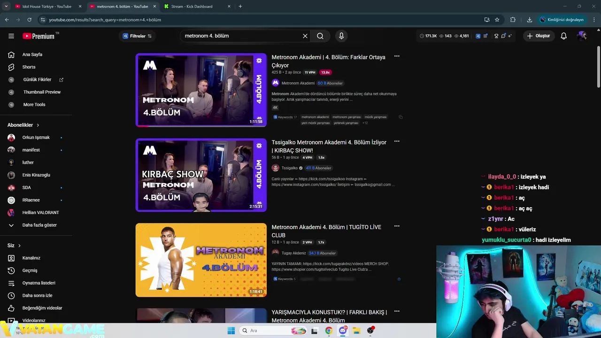
Task: Reload the page
Action: (29, 20)
